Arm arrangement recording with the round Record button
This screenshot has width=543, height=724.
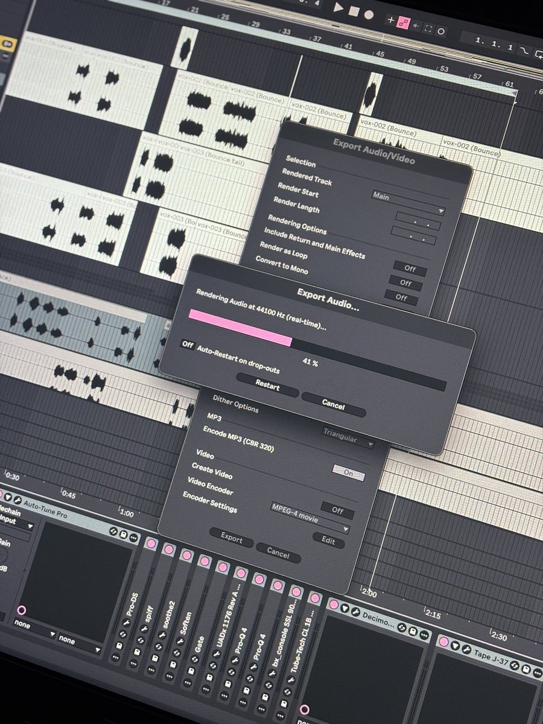369,14
